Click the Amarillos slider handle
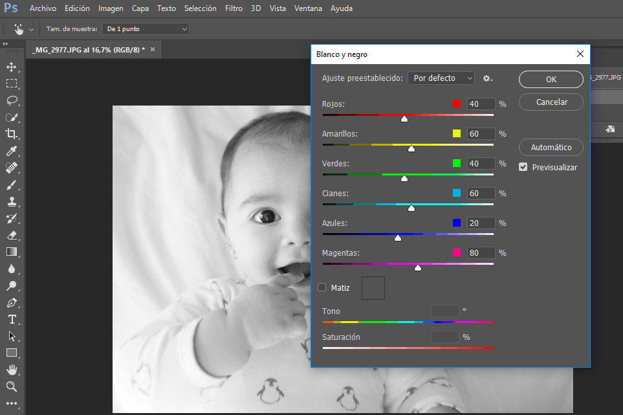Screen dimensions: 623x415 point(411,149)
